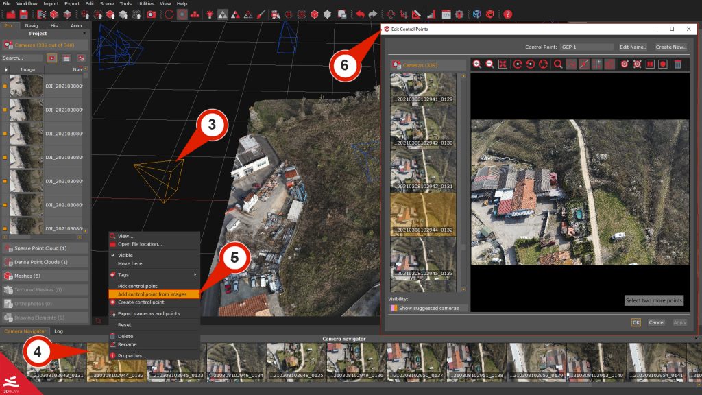Click the crop tool icon in main toolbar

[403, 14]
